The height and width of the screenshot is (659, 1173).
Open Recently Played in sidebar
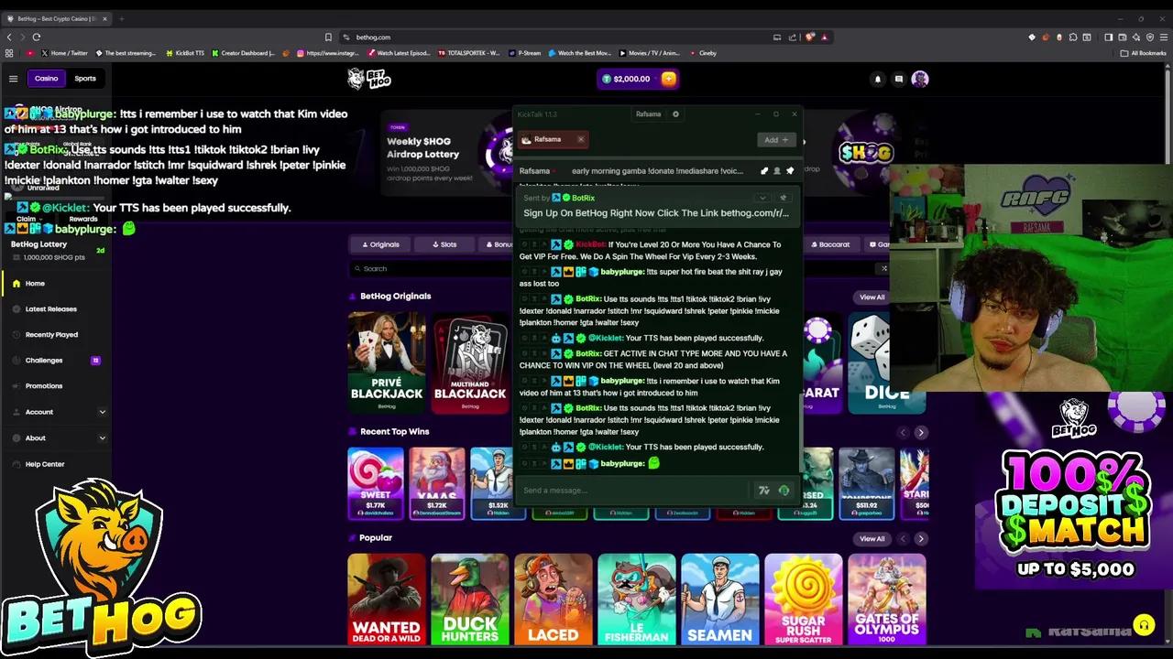click(x=57, y=335)
